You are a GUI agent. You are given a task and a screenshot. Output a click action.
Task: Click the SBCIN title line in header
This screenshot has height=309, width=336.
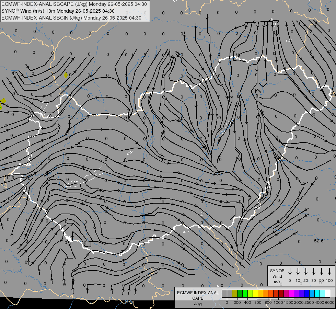click(x=71, y=18)
